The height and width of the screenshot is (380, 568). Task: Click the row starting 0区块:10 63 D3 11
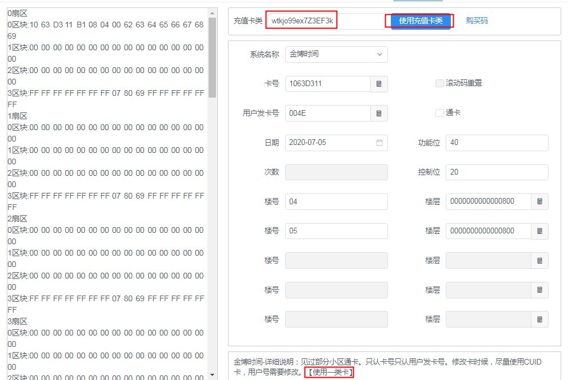[x=106, y=30]
